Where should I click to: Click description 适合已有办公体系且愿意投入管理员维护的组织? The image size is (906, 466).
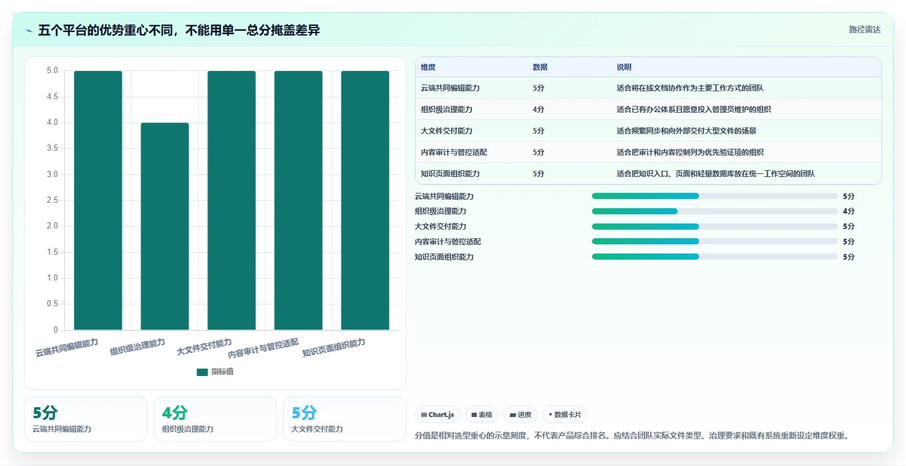[x=694, y=110]
